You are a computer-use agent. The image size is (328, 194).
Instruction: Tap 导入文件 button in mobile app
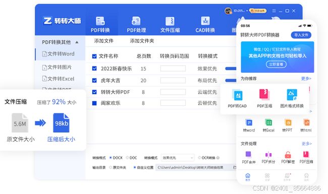click(301, 35)
